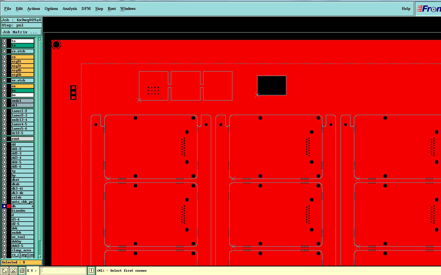Click the zoom area icon beside XY
The image size is (441, 275).
pyautogui.click(x=5, y=271)
